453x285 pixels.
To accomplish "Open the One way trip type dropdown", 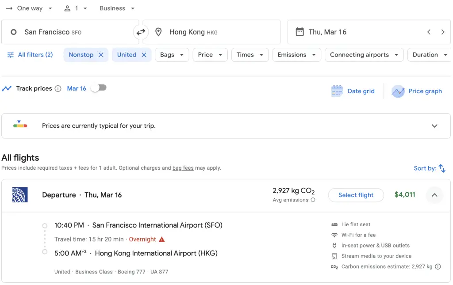I will pos(29,8).
